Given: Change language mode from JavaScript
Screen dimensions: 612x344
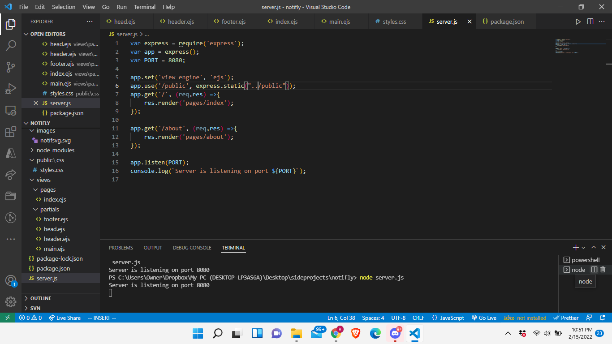Looking at the screenshot, I should click(x=448, y=318).
